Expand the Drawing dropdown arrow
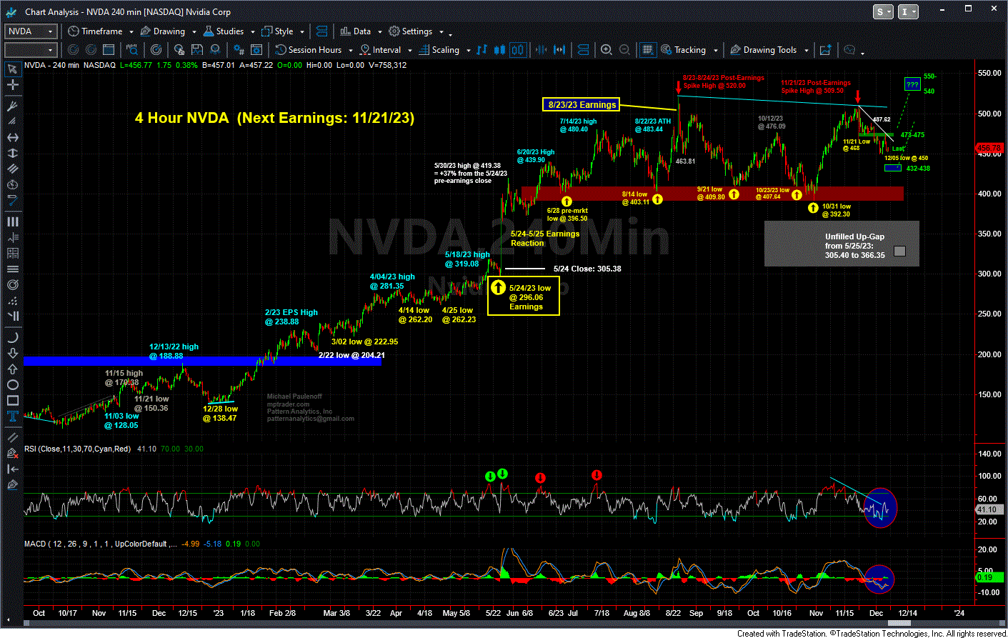 [x=194, y=32]
